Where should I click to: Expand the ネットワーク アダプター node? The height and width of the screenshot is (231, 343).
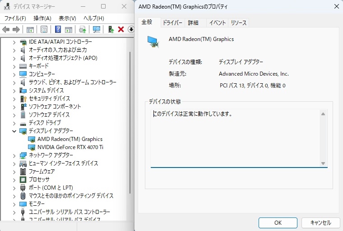tap(14, 155)
